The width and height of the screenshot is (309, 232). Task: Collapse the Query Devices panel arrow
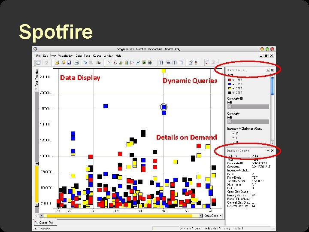pos(268,70)
